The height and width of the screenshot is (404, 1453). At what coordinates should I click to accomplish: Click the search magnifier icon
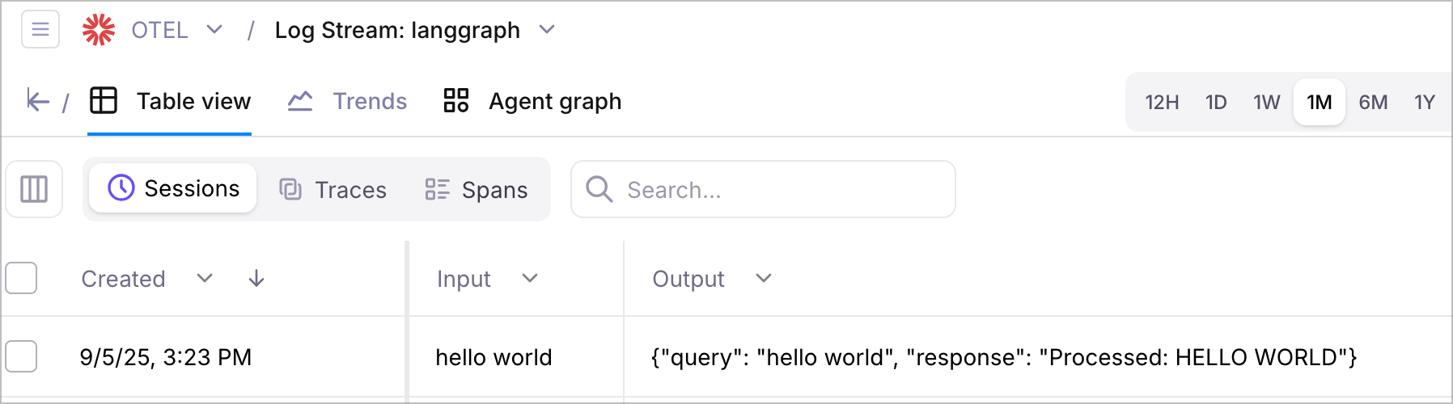[599, 189]
